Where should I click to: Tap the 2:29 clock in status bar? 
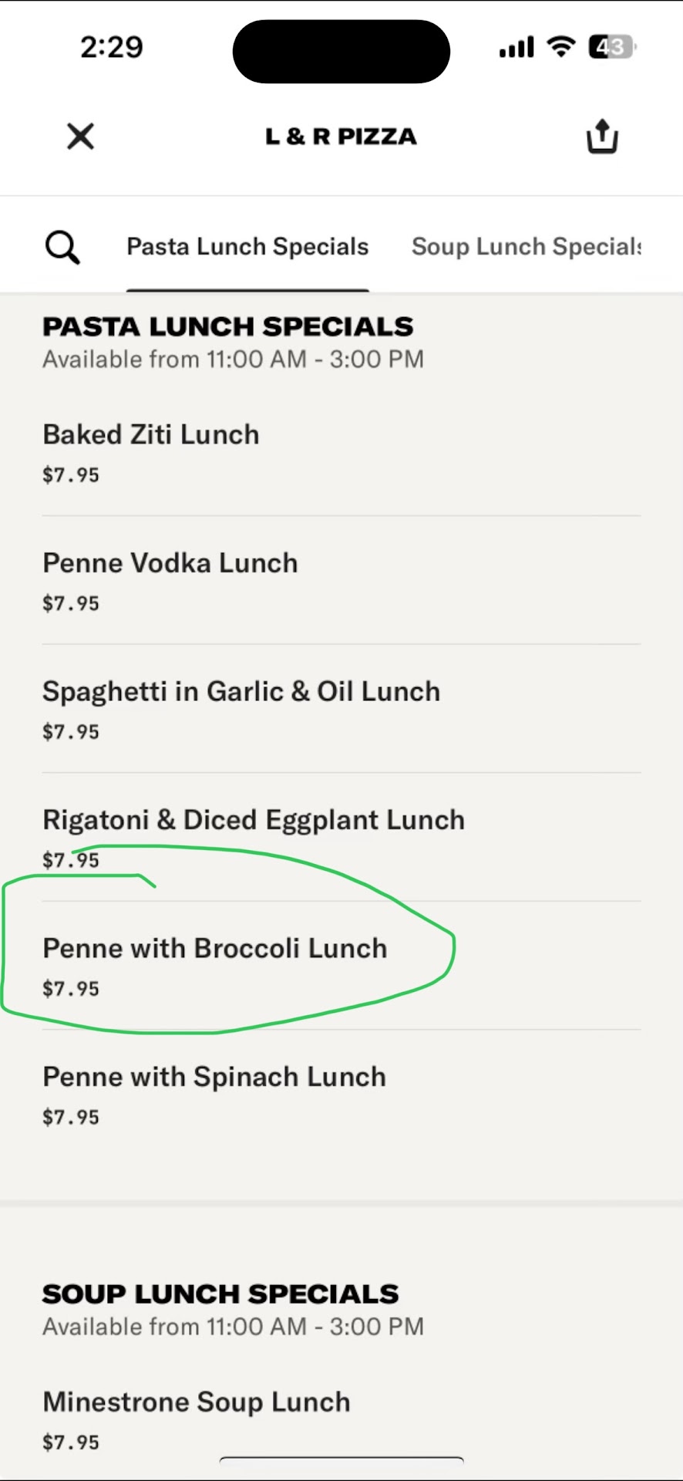112,47
